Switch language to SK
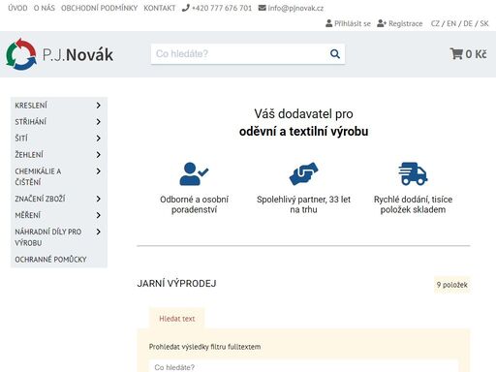Image resolution: width=496 pixels, height=372 pixels. (484, 23)
